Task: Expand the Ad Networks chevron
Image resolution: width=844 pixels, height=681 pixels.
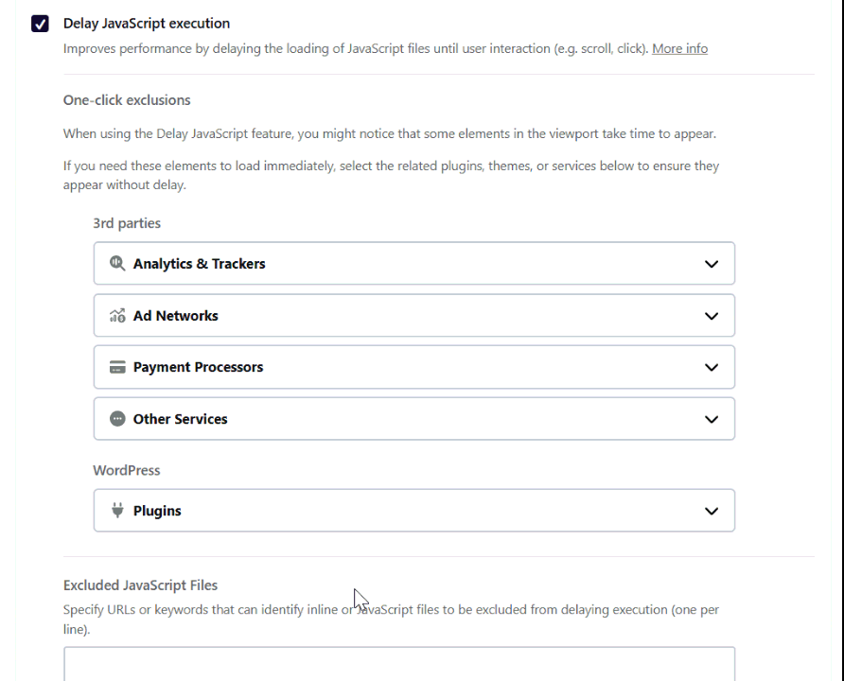Action: click(x=712, y=316)
